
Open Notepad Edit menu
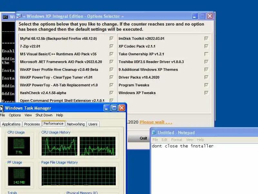[164, 140]
